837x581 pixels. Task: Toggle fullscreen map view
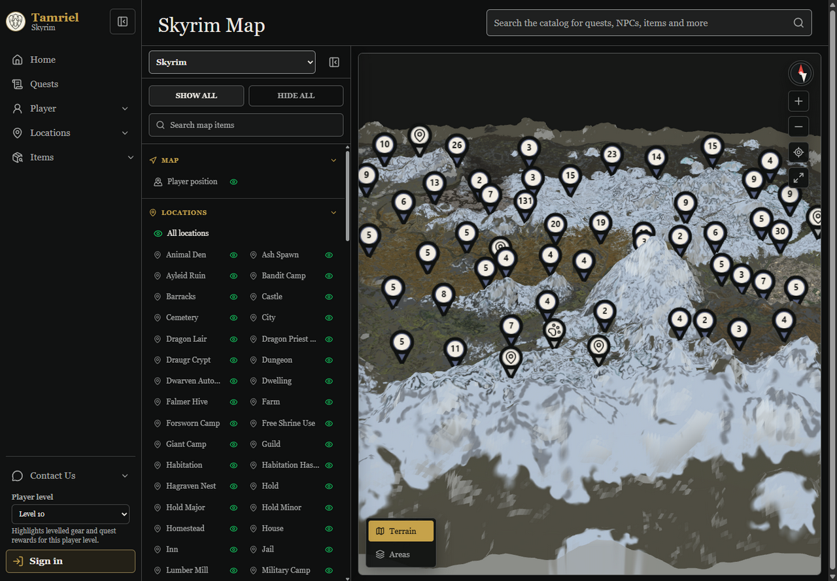coord(798,177)
